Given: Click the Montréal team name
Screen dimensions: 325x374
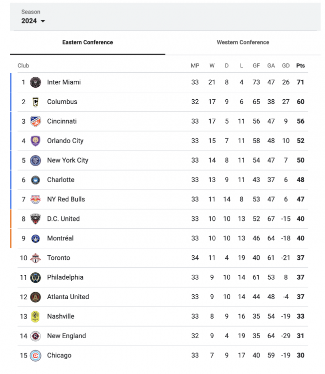Looking at the screenshot, I should [60, 238].
